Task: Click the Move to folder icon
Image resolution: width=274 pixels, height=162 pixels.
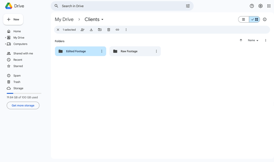Action: pyautogui.click(x=100, y=30)
